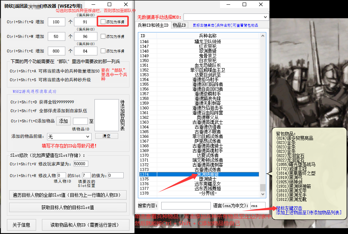348x234 pixels.
Task: Open the 无数据请手动选择MOD dropdown
Action: (226, 17)
